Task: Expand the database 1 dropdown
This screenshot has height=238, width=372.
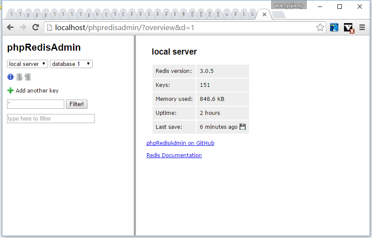Action: point(71,64)
